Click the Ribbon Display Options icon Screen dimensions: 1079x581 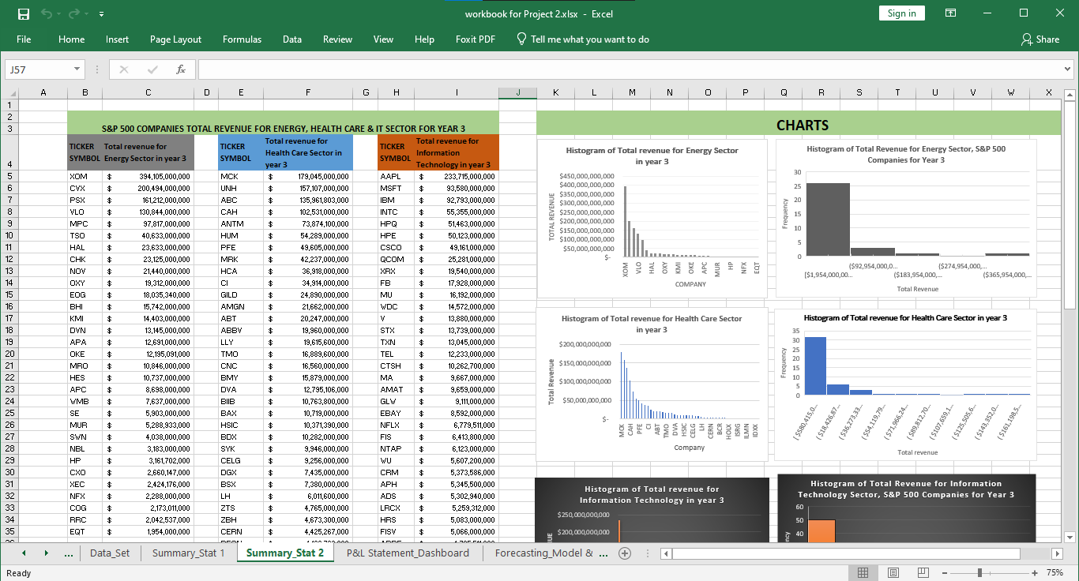click(951, 13)
